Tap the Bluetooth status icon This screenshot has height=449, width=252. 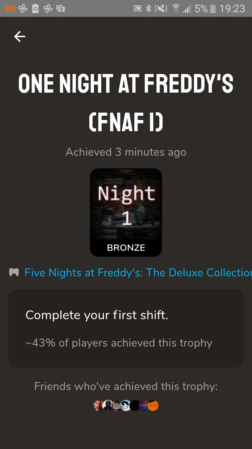click(148, 9)
